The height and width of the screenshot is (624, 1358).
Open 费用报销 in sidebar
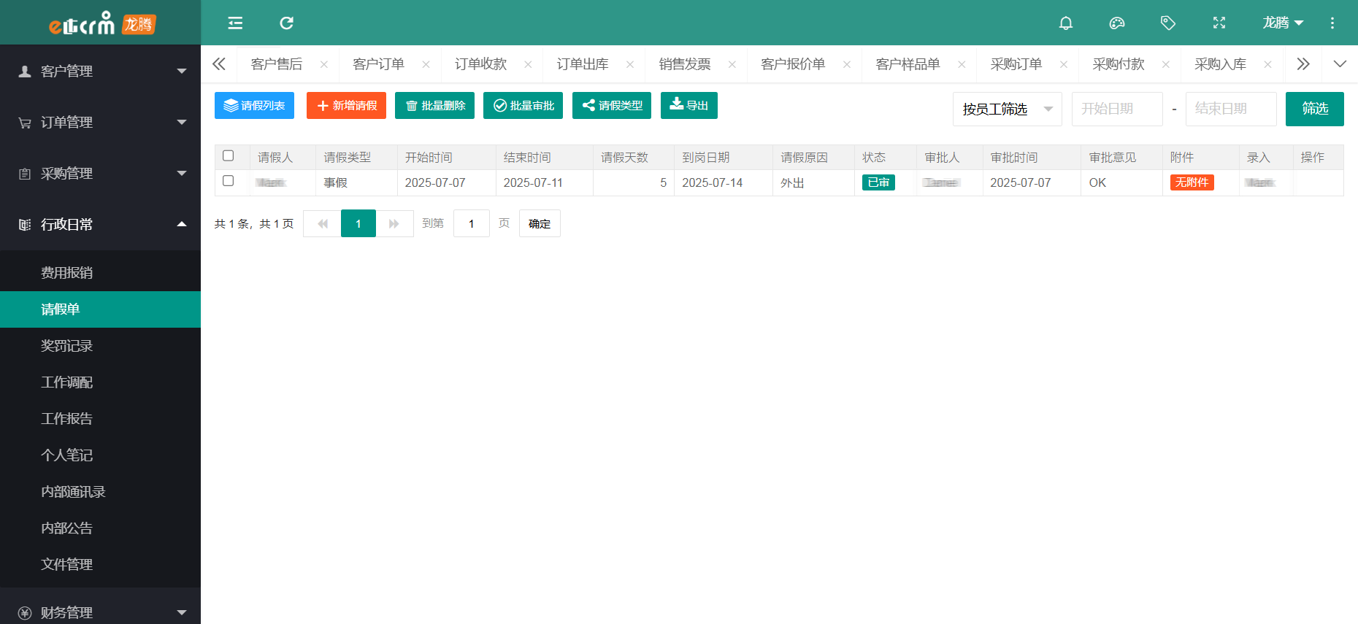[100, 273]
